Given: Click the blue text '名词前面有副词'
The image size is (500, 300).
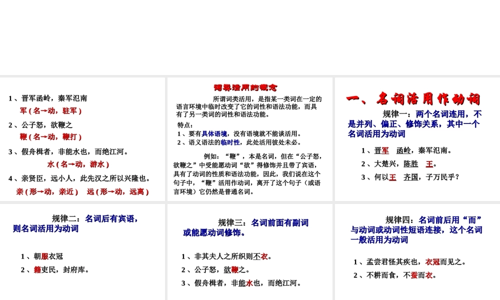Looking at the screenshot, I should coord(280,223).
